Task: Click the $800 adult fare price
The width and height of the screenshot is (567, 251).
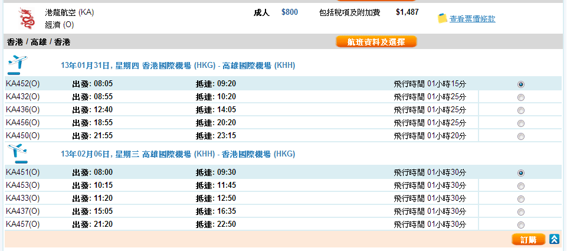Action: coord(290,12)
